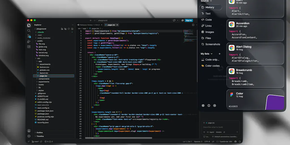Open the Source dropdown in clipboard app
The width and height of the screenshot is (290, 145).
(x=206, y=1)
